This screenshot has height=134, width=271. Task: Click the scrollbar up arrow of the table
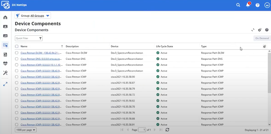[x=269, y=51]
